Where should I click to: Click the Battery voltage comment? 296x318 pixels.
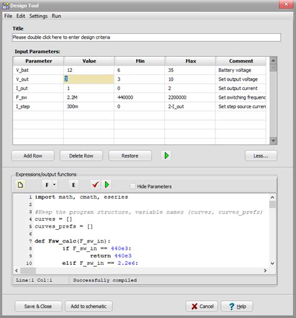click(x=235, y=70)
